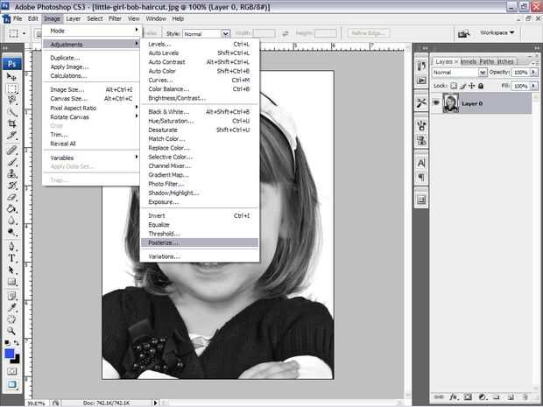This screenshot has width=543, height=407.
Task: Create new adjustment layer button
Action: pyautogui.click(x=482, y=396)
